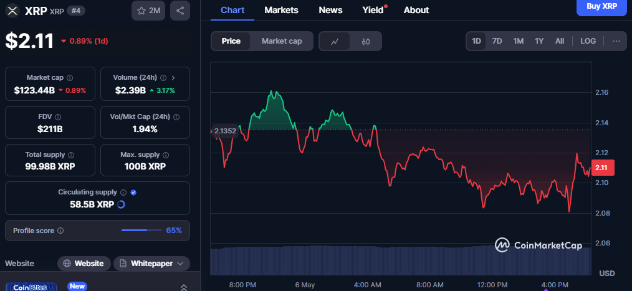Image resolution: width=632 pixels, height=291 pixels.
Task: Click the XRP logo icon
Action: (13, 11)
